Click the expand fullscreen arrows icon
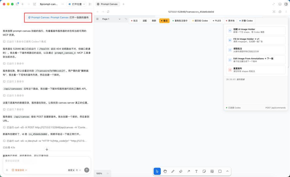The width and height of the screenshot is (290, 177). click(x=274, y=4)
